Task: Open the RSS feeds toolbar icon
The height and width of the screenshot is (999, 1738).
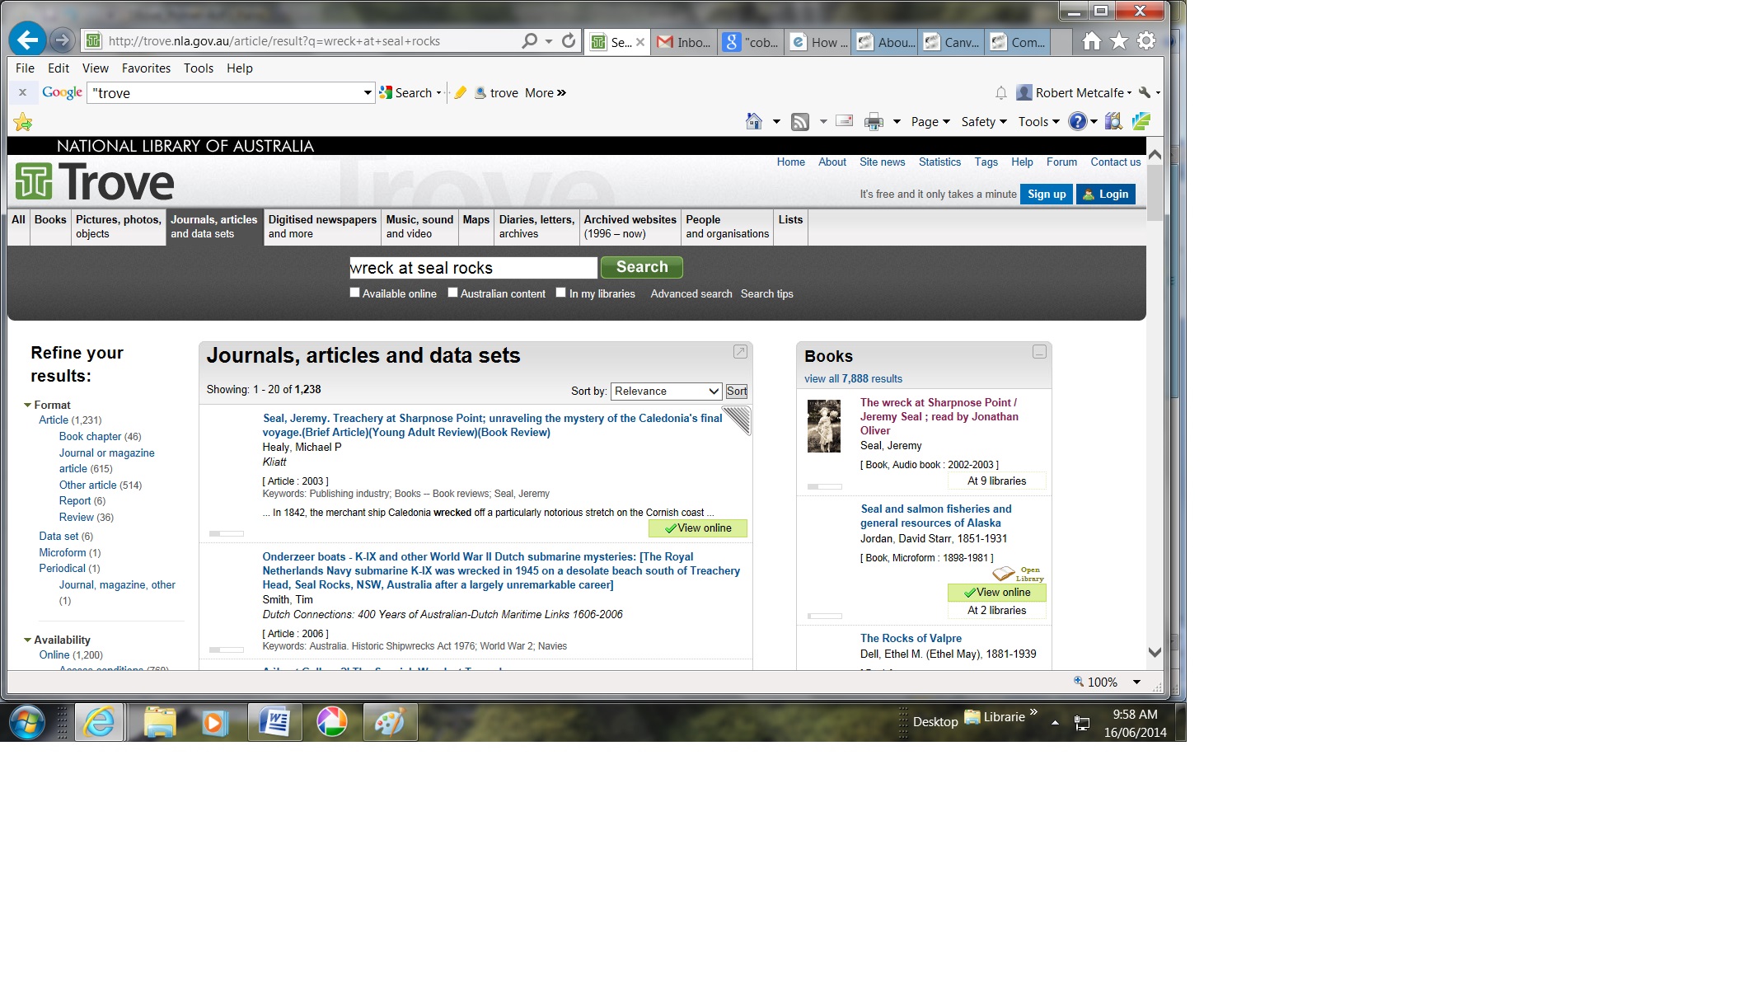Action: 799,122
